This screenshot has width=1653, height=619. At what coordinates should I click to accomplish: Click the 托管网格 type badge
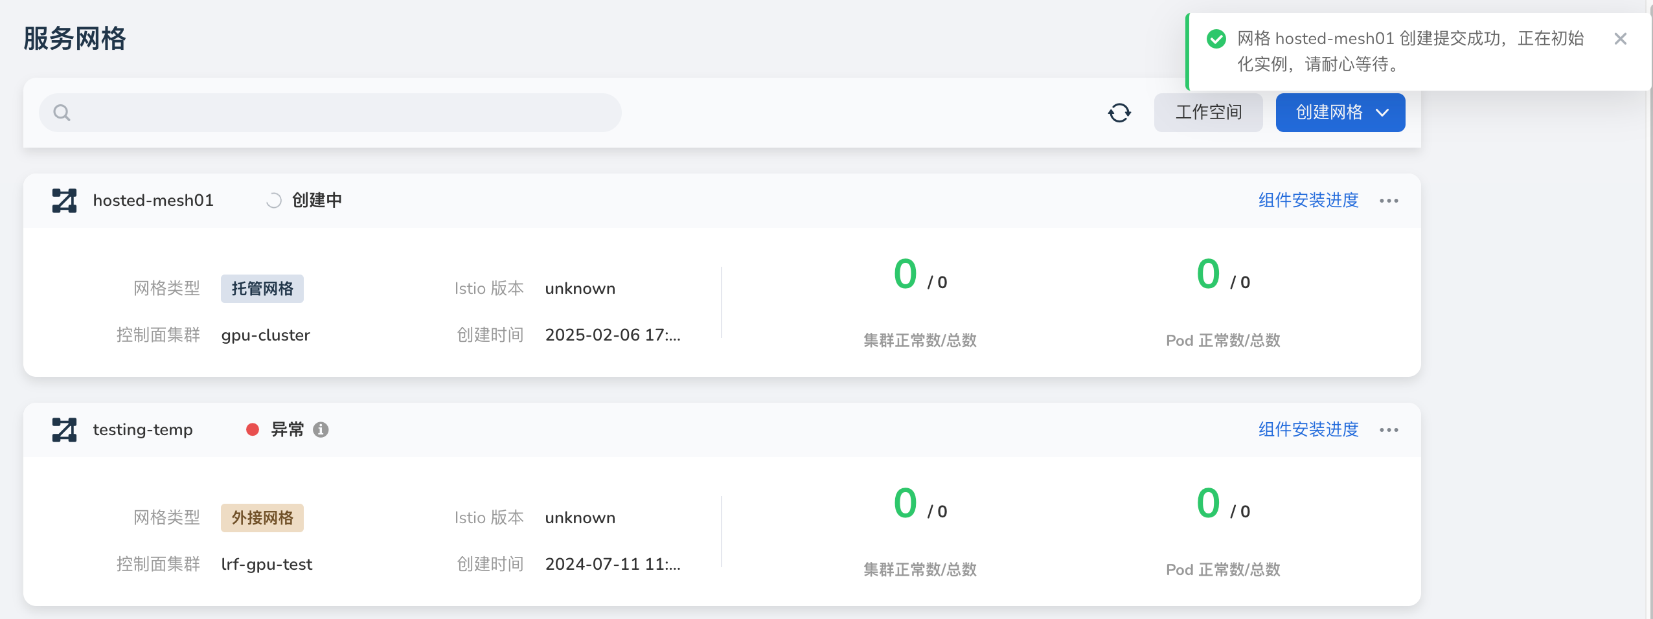(262, 288)
